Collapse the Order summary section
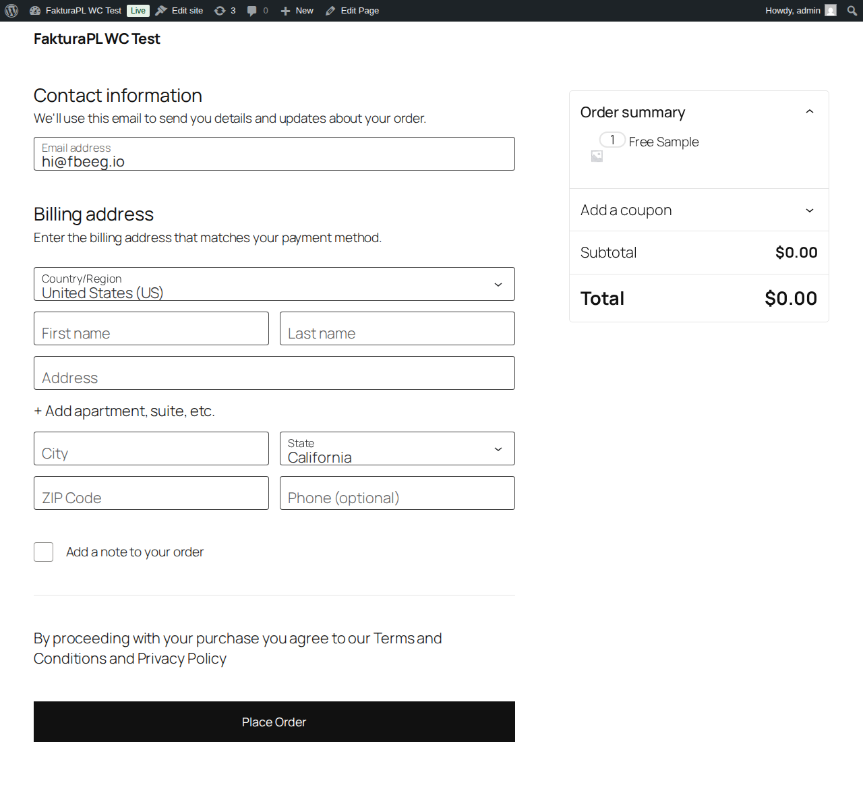Viewport: 863px width, 785px height. [x=810, y=112]
